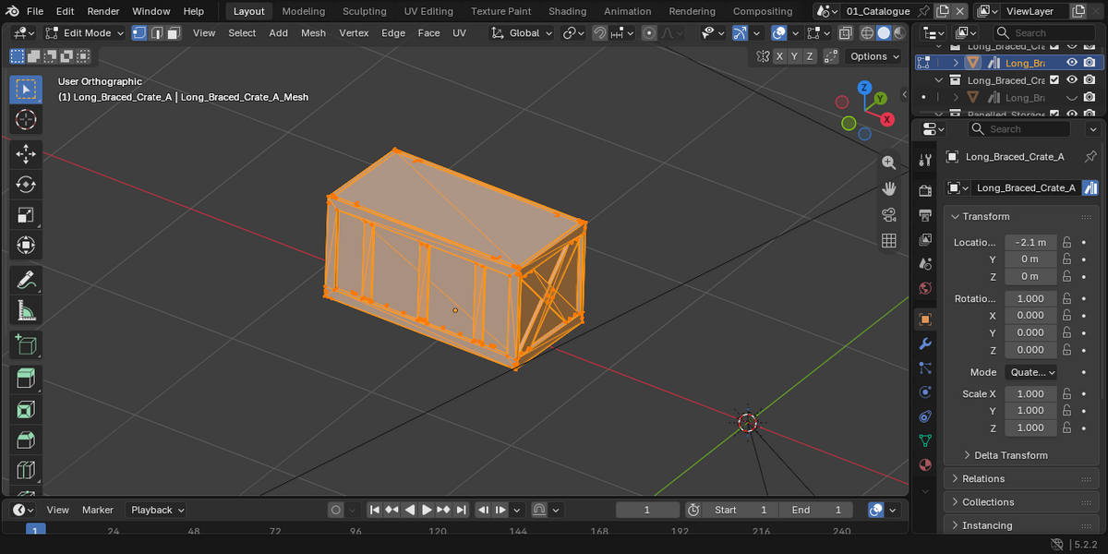
Task: Click the timeline End frame field
Action: (x=816, y=510)
